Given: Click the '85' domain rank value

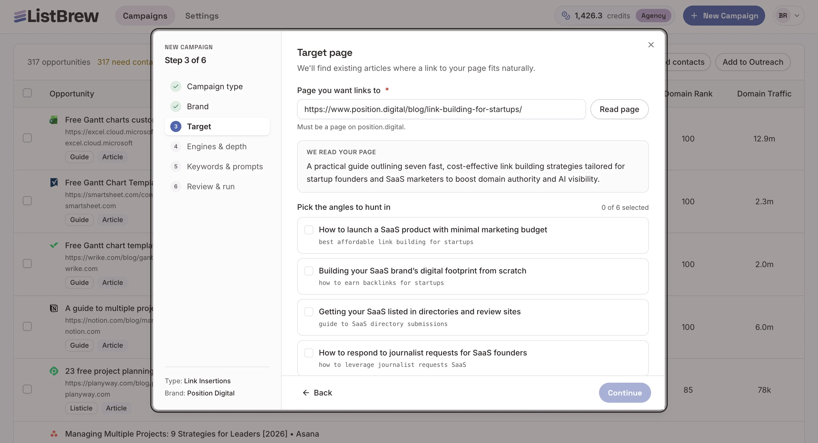Looking at the screenshot, I should [x=688, y=390].
